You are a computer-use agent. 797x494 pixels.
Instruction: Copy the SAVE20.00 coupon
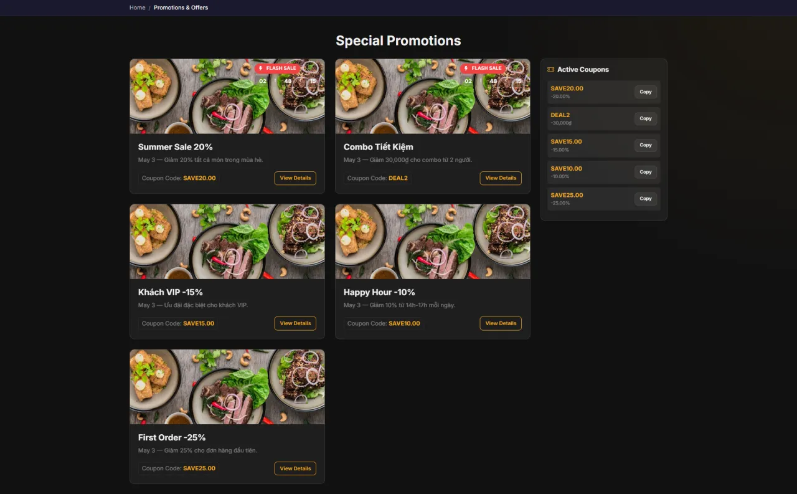coord(646,92)
